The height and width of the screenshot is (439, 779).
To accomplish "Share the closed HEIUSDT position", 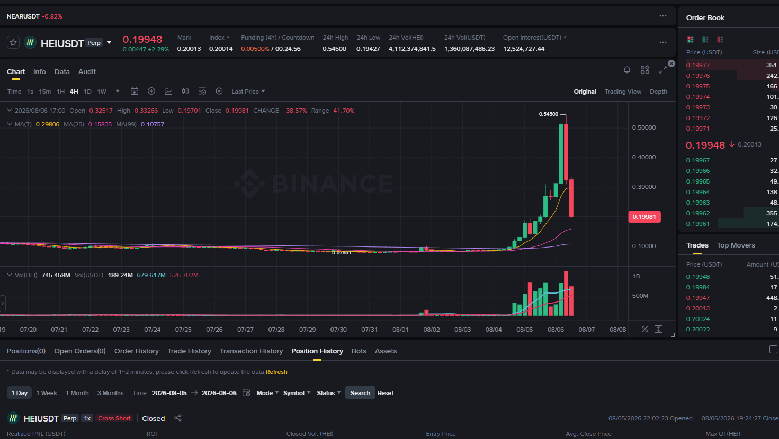I will 178,418.
